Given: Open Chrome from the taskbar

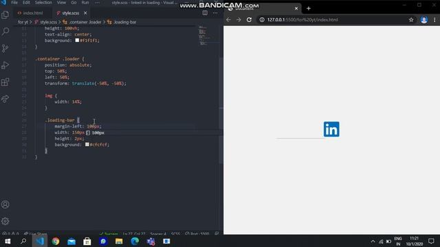Looking at the screenshot, I should coord(56,241).
